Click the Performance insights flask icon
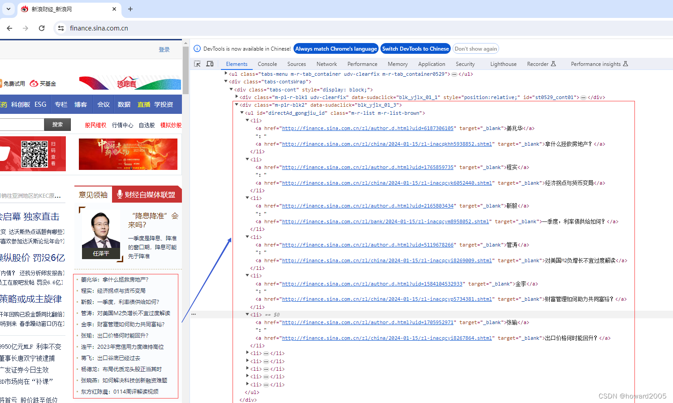Image resolution: width=673 pixels, height=403 pixels. (626, 64)
